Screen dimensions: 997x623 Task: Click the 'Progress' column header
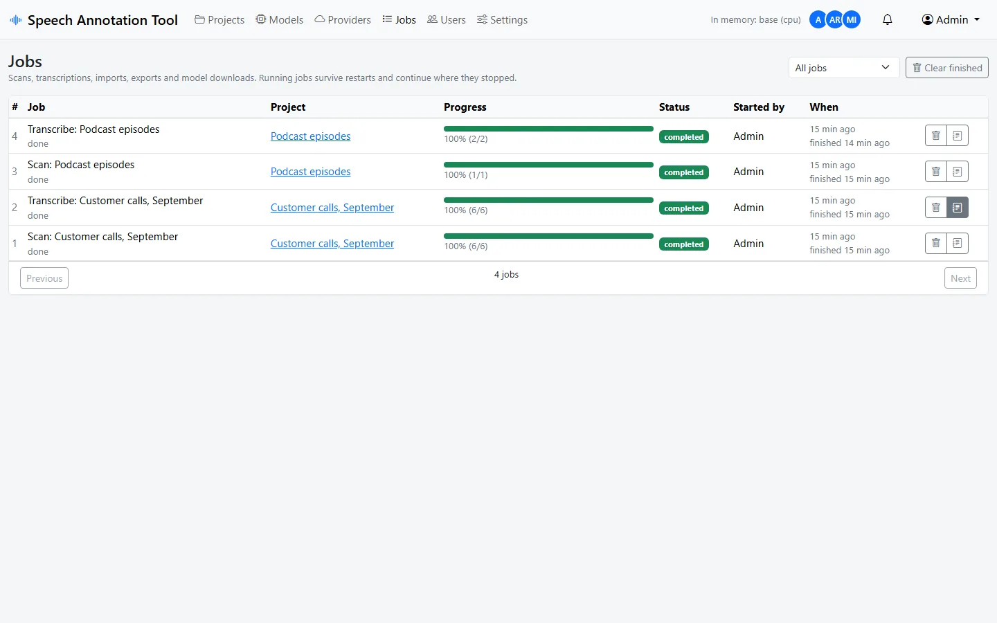tap(465, 107)
